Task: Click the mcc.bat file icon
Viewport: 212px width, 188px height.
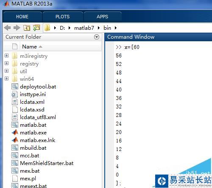Action: (15, 155)
